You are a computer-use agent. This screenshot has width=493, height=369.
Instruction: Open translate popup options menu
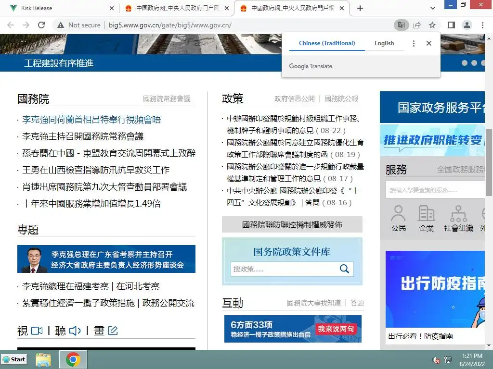414,43
